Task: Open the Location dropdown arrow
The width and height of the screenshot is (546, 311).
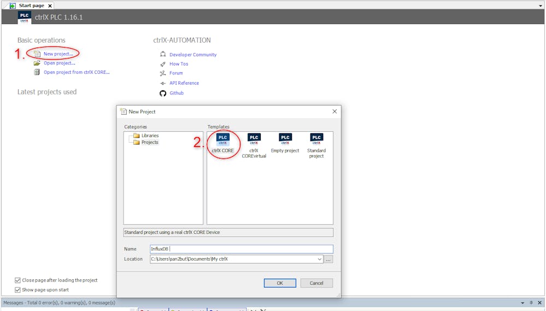Action: tap(319, 259)
